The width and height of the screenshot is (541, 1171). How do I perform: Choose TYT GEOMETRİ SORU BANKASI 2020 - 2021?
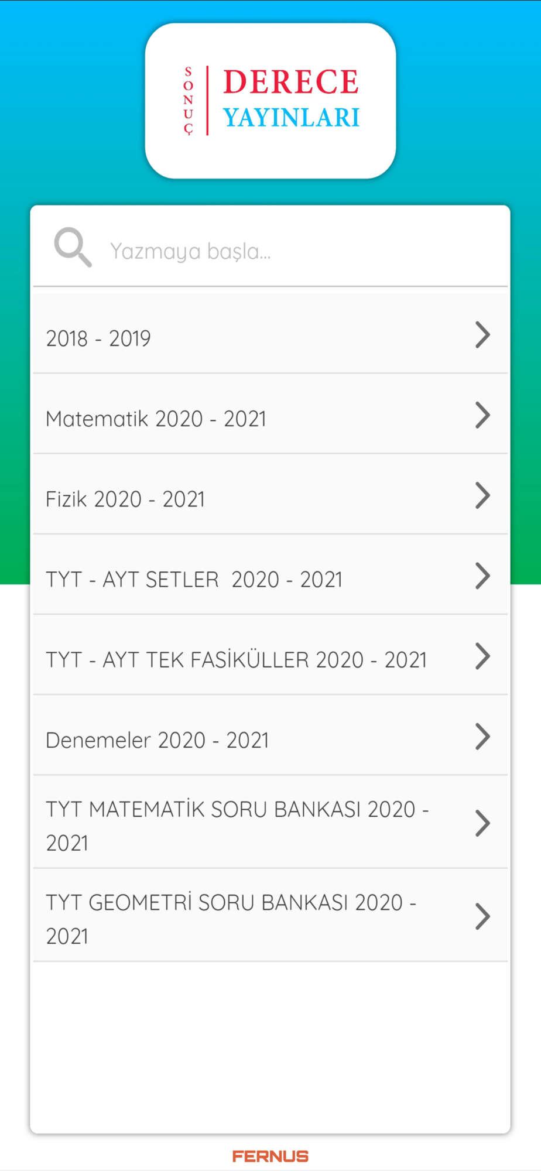click(270, 915)
